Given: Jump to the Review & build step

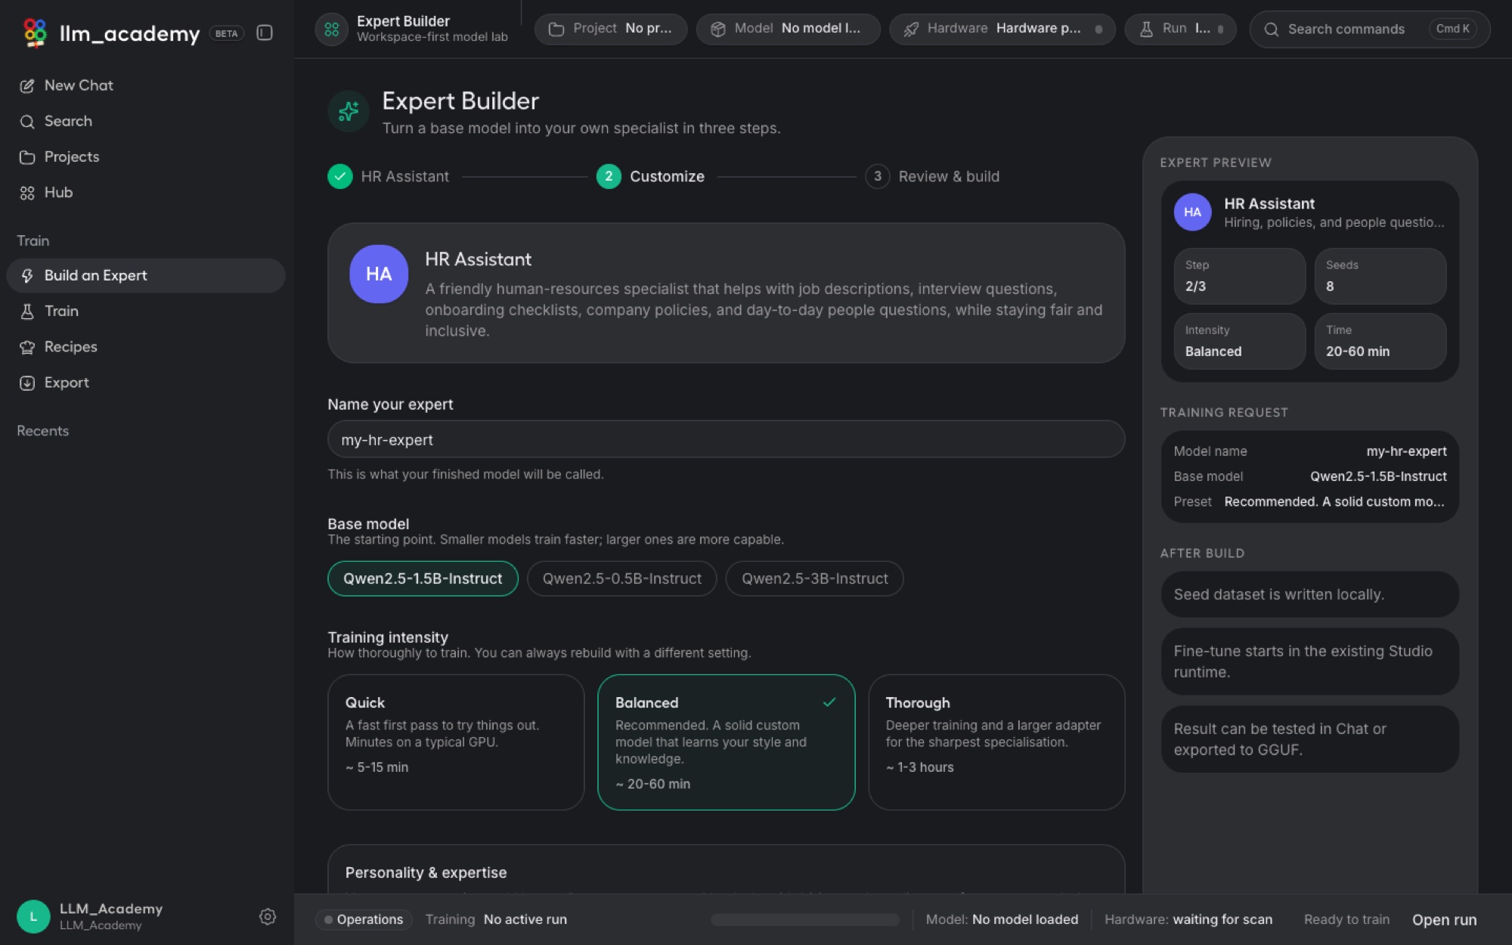Looking at the screenshot, I should [932, 176].
